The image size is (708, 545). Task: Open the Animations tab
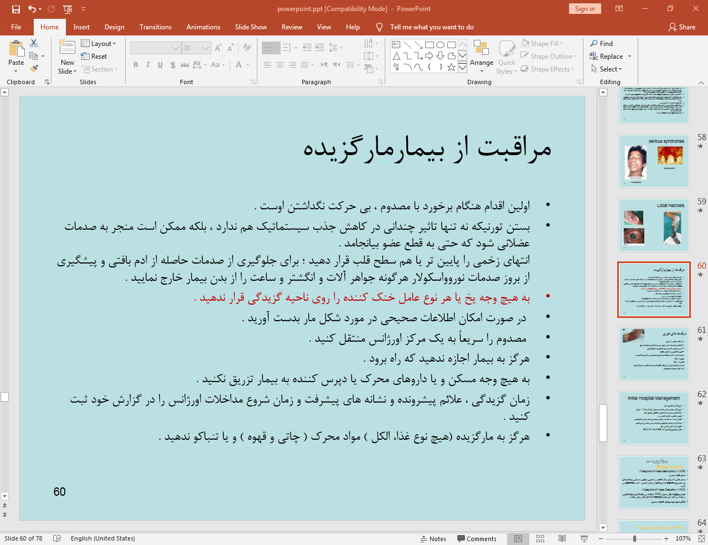tap(203, 27)
